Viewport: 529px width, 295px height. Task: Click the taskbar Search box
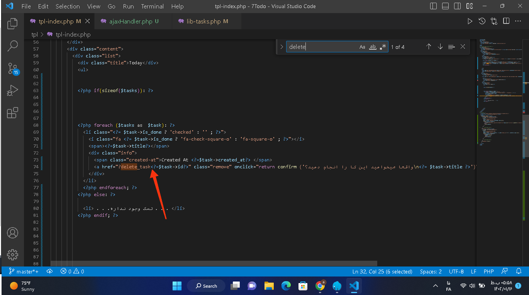click(x=206, y=286)
